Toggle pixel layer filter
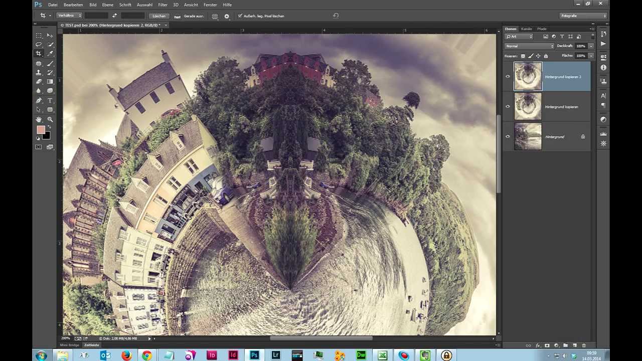The width and height of the screenshot is (642, 361). (x=545, y=37)
